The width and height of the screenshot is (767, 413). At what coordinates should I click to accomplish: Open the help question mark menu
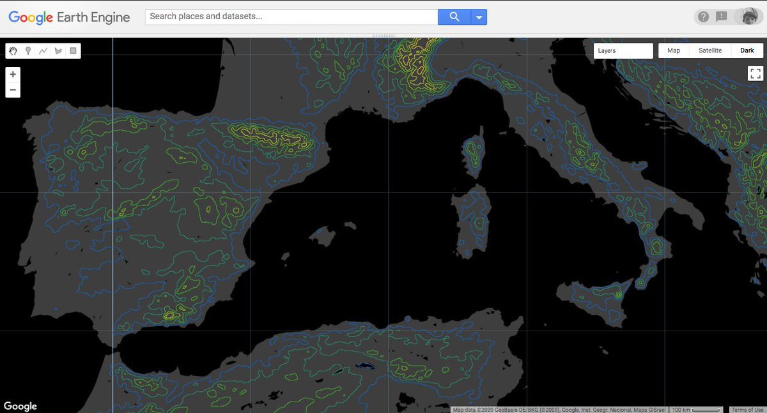(703, 17)
